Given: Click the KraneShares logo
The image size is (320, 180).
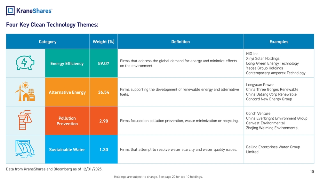Looking at the screenshot, I should click(29, 11).
